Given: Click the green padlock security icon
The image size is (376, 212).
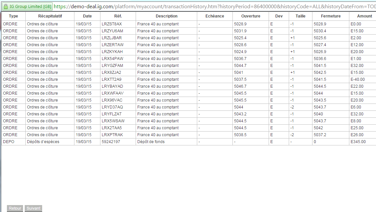Looking at the screenshot, I should (x=6, y=7).
